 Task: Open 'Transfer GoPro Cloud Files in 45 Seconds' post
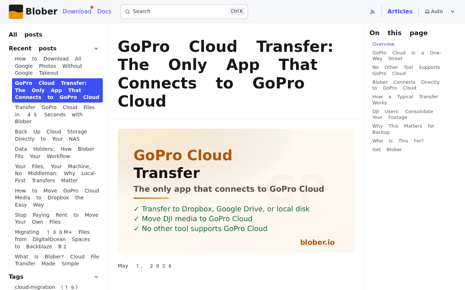57,115
